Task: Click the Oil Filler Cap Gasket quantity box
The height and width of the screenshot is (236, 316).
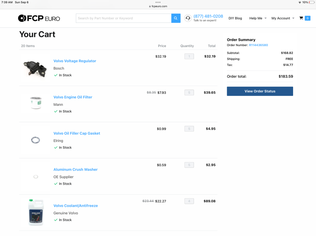Action: (x=189, y=129)
